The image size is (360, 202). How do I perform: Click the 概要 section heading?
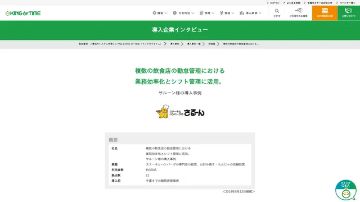point(113,140)
